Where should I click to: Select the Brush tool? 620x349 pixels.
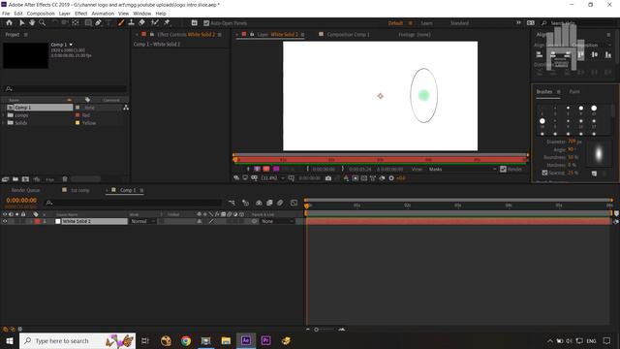click(121, 23)
